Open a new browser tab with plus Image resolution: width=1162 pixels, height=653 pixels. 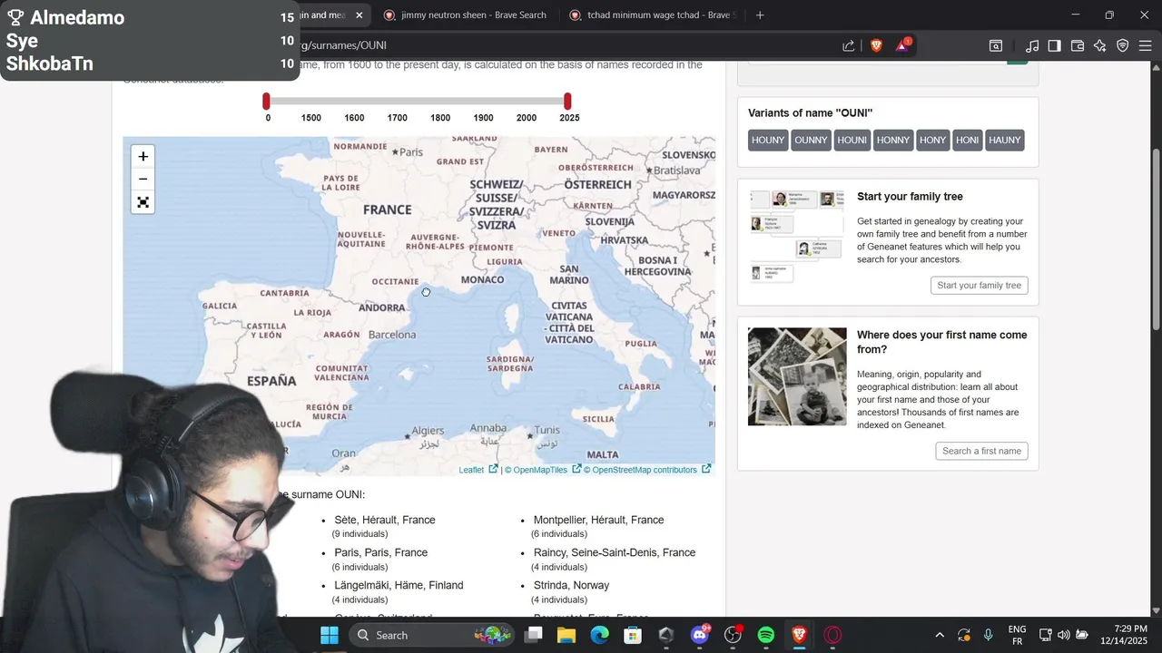(760, 15)
